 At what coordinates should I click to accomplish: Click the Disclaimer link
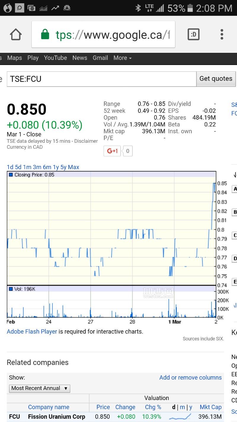pyautogui.click(x=86, y=141)
